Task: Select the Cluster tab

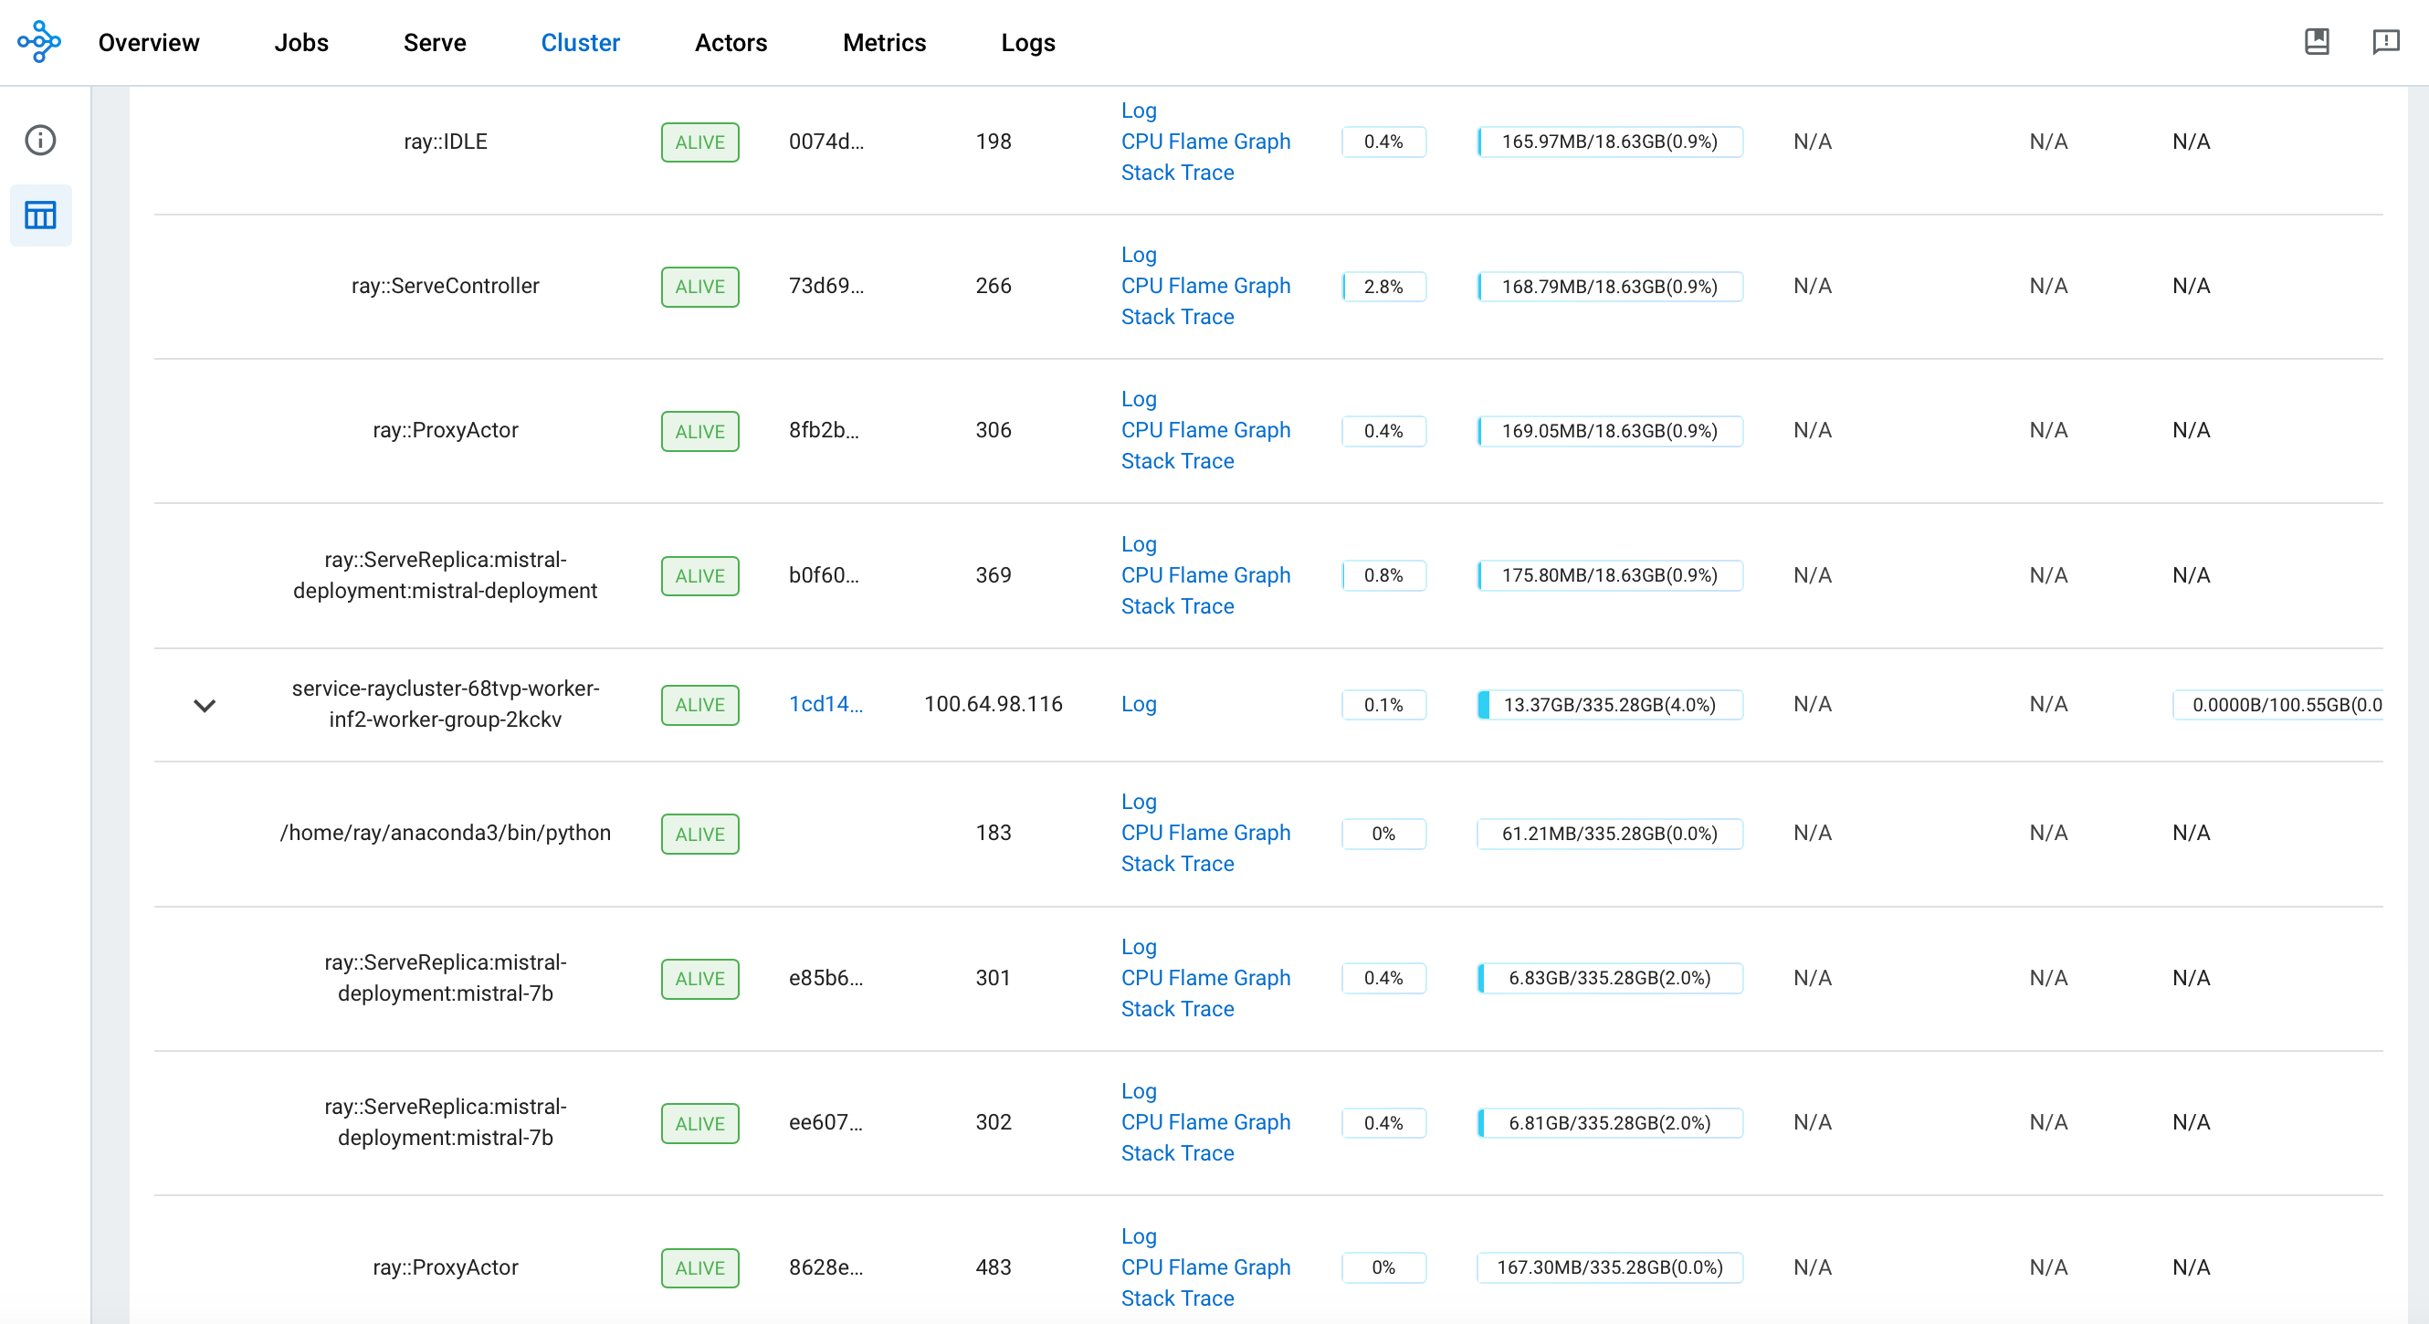Action: [581, 42]
